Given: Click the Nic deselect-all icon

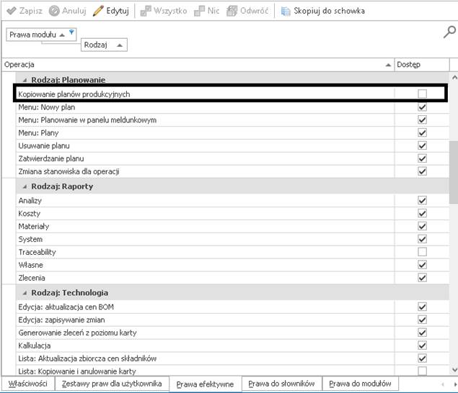Looking at the screenshot, I should click(x=201, y=11).
